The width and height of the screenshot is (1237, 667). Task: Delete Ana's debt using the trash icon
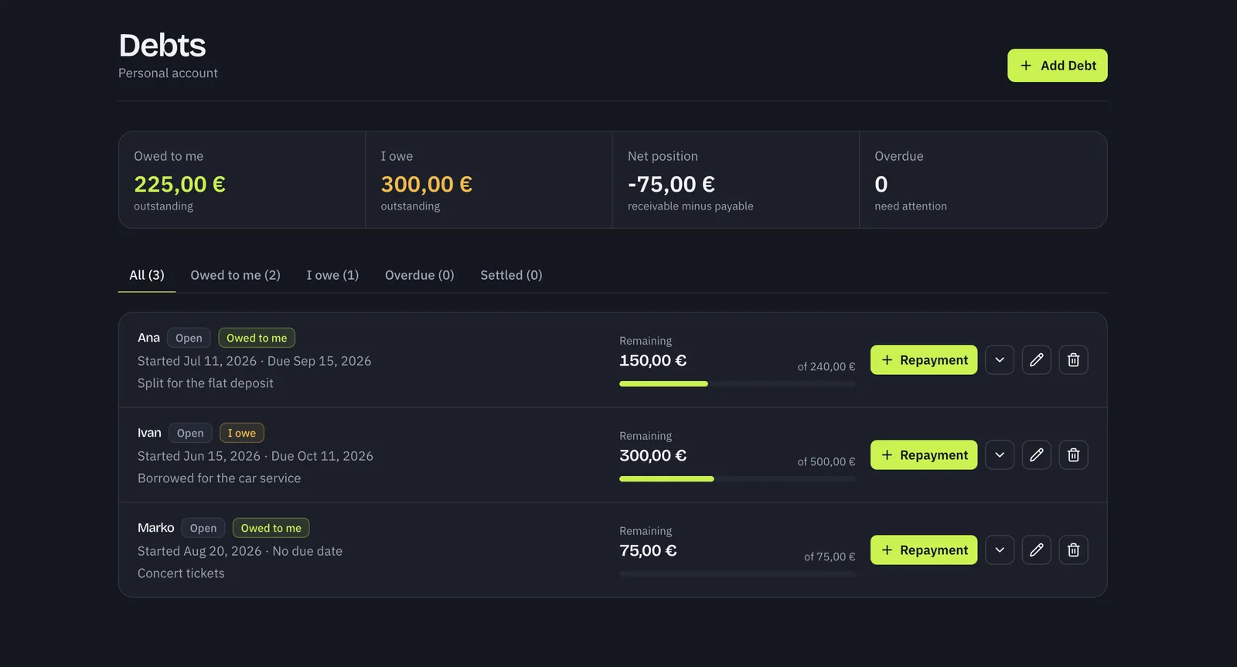[1074, 360]
